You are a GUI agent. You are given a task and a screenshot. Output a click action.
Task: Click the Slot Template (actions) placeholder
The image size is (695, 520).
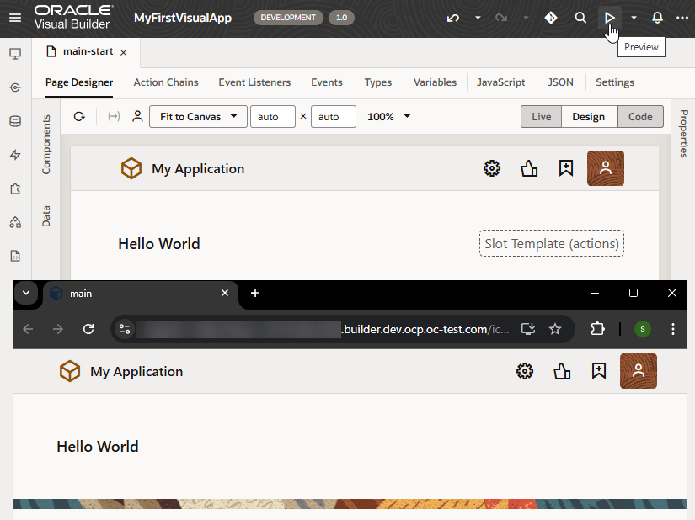(x=552, y=244)
